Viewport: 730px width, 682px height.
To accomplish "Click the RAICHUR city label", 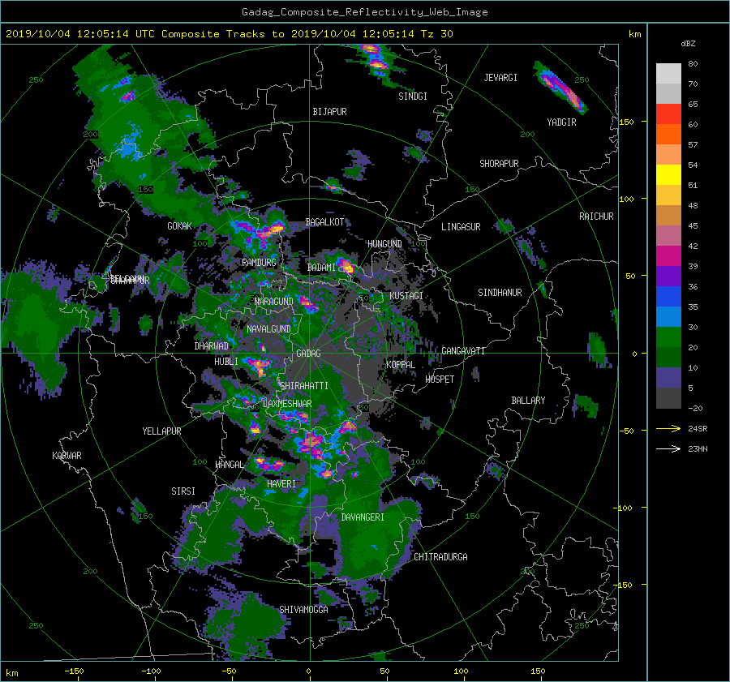I will pyautogui.click(x=596, y=217).
